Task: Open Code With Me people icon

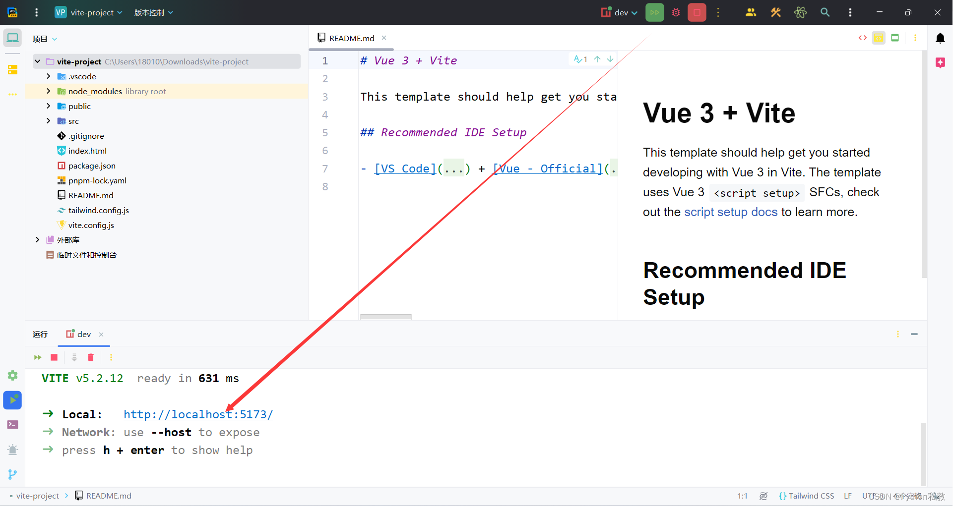Action: point(751,12)
